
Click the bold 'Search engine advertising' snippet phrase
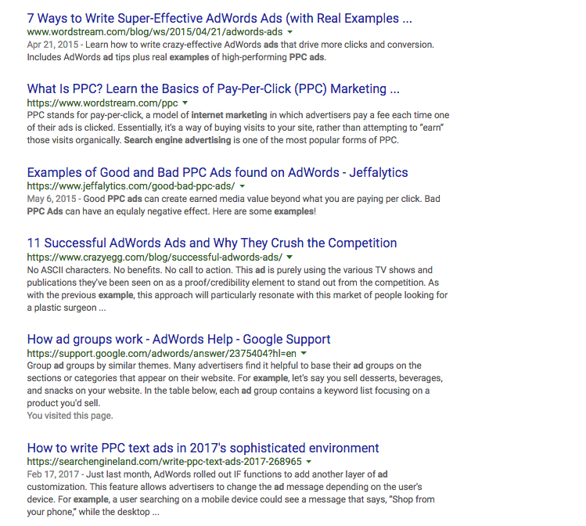pos(178,140)
